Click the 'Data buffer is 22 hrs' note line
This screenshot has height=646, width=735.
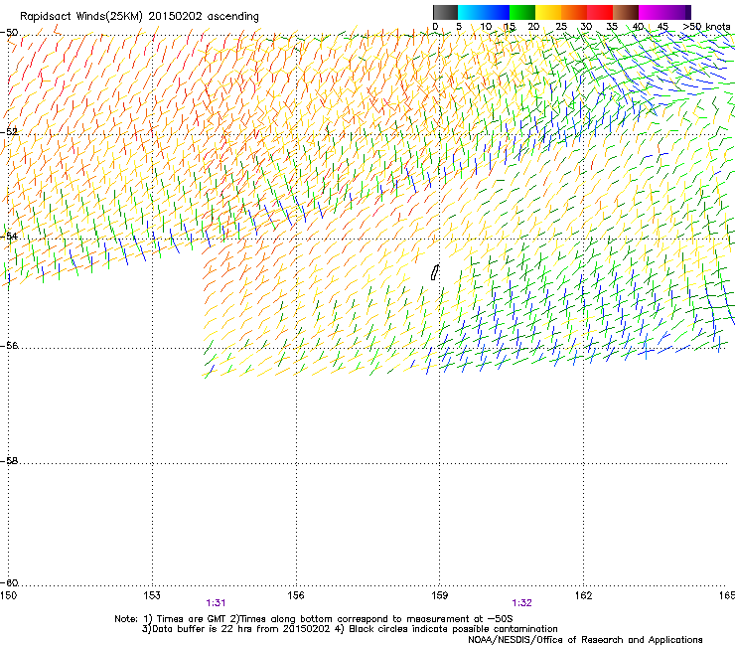click(350, 629)
